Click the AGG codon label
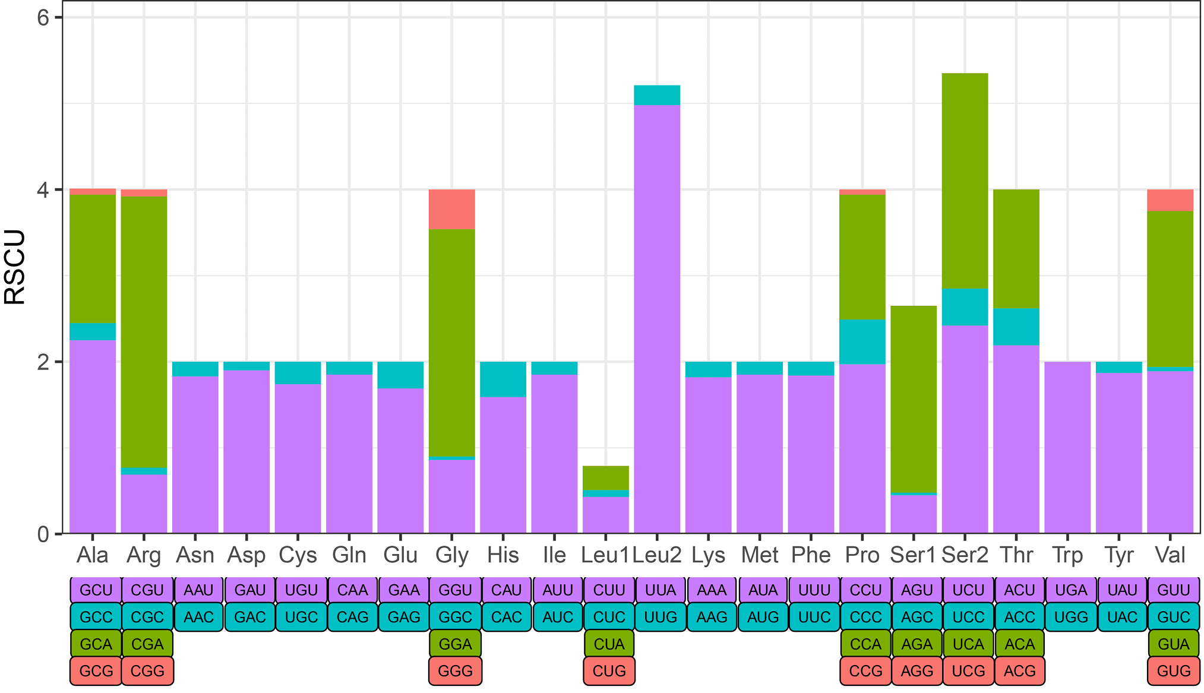The image size is (1204, 693). [x=917, y=671]
